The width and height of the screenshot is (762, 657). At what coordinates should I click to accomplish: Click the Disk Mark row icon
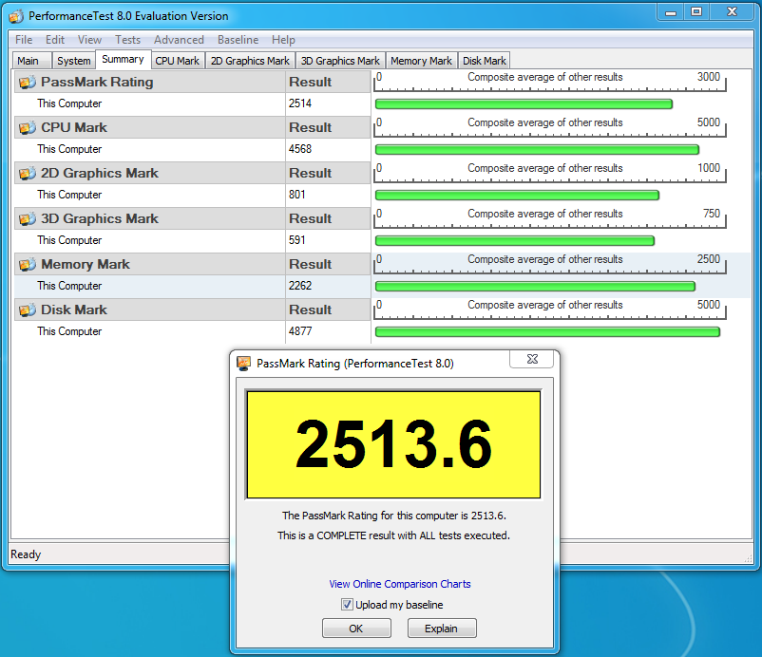pyautogui.click(x=28, y=310)
